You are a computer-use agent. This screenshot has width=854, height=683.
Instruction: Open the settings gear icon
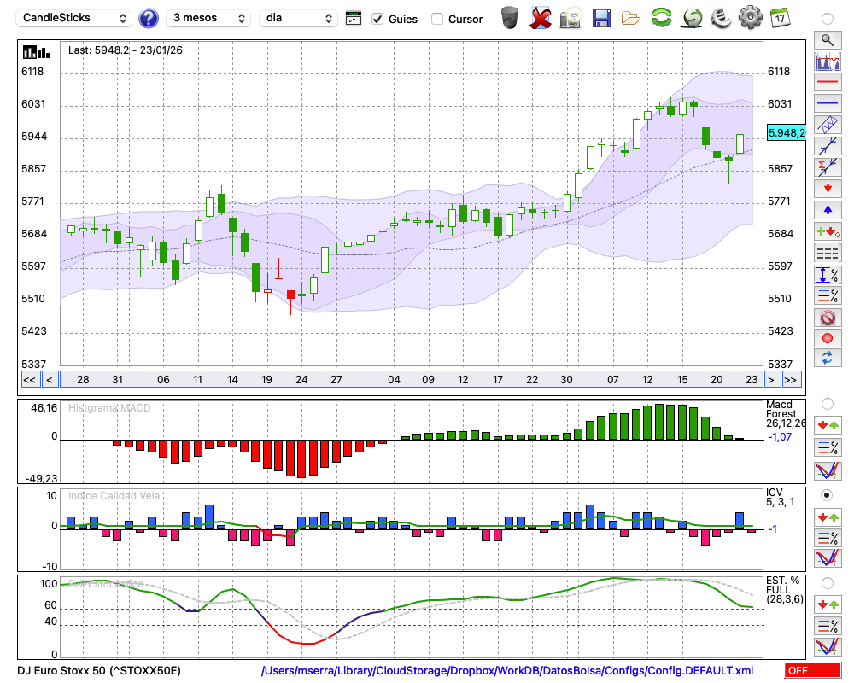coord(750,17)
